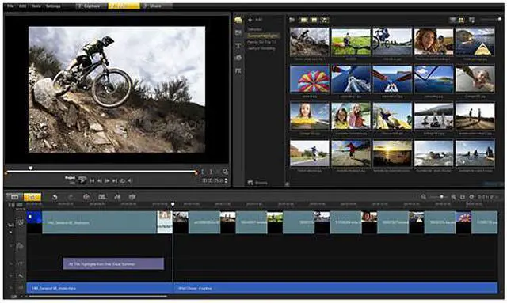Open the preview volume control
This screenshot has height=303, width=507.
pyautogui.click(x=130, y=181)
